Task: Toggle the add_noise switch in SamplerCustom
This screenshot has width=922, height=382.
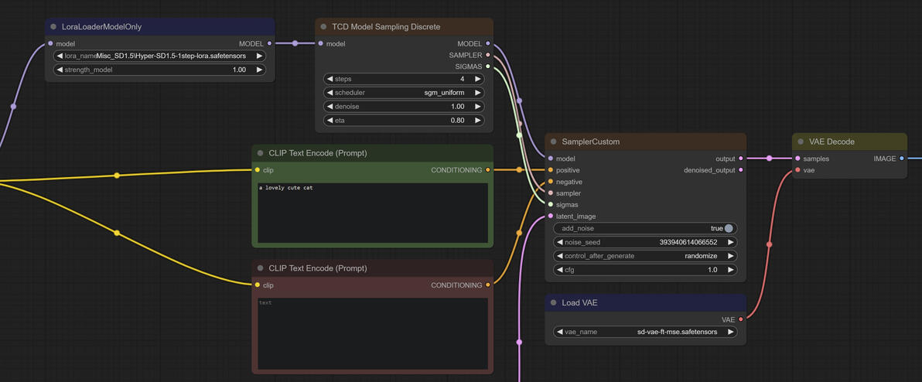Action: click(x=729, y=229)
